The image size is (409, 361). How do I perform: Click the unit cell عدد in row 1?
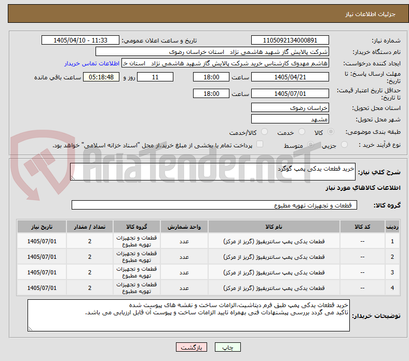point(184,241)
